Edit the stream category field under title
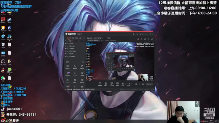This screenshot has width=219, height=123. pyautogui.click(x=94, y=40)
